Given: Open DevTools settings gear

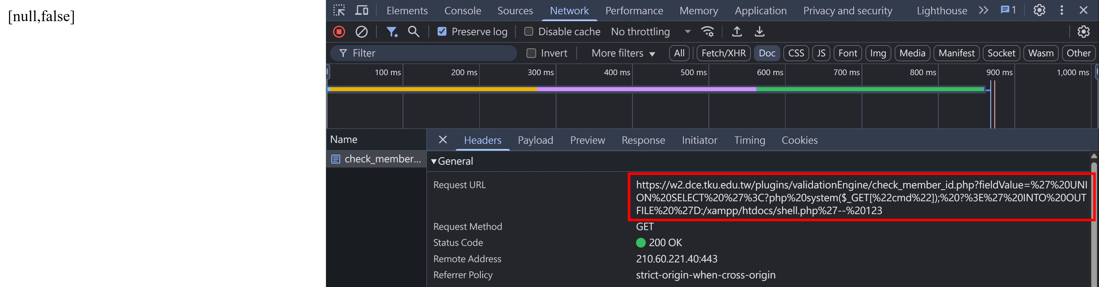Looking at the screenshot, I should [1039, 10].
